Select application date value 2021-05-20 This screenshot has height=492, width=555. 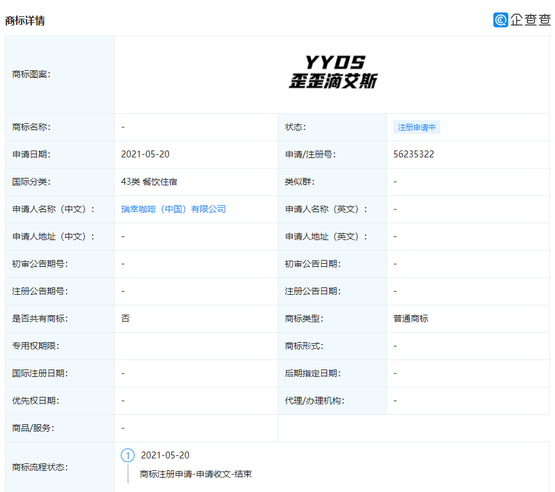pyautogui.click(x=145, y=154)
